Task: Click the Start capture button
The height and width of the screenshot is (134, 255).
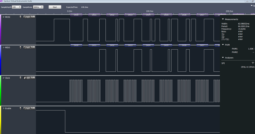Action: pos(55,7)
